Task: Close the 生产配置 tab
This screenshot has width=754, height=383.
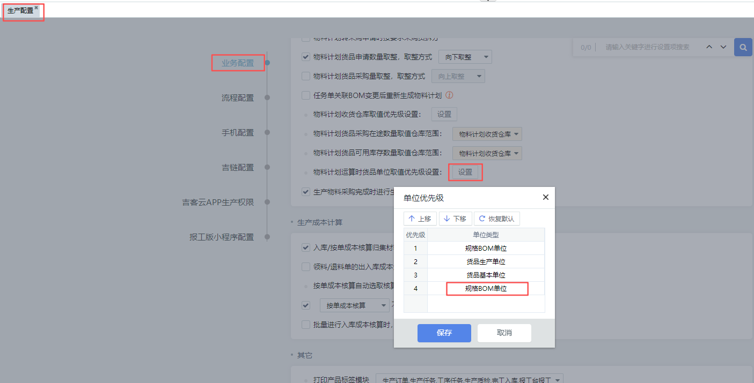Action: pyautogui.click(x=36, y=8)
